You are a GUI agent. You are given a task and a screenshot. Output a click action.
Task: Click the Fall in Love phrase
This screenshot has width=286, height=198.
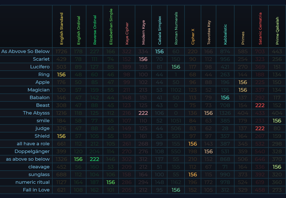click(36, 190)
